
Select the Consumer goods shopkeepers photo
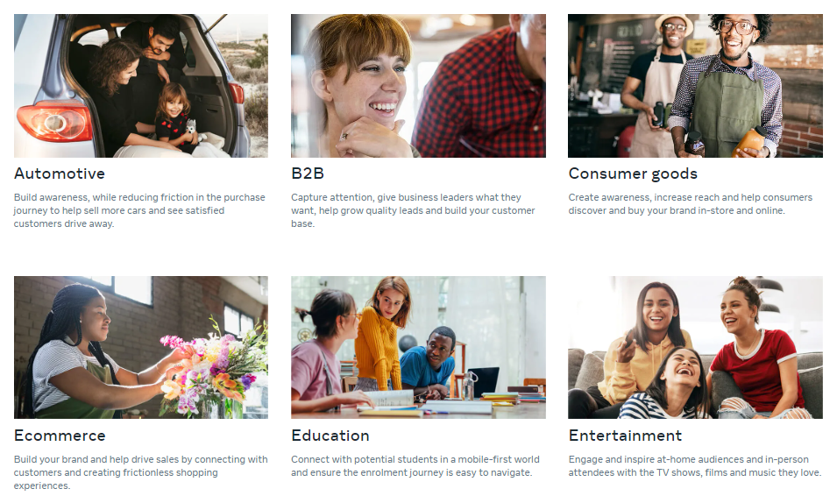pyautogui.click(x=695, y=85)
